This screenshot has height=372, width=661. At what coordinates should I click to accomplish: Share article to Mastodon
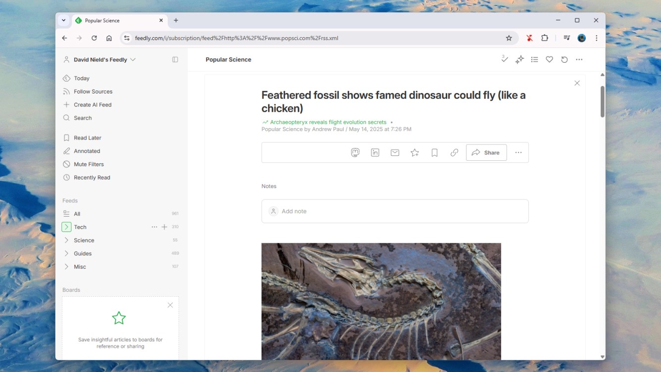point(355,152)
